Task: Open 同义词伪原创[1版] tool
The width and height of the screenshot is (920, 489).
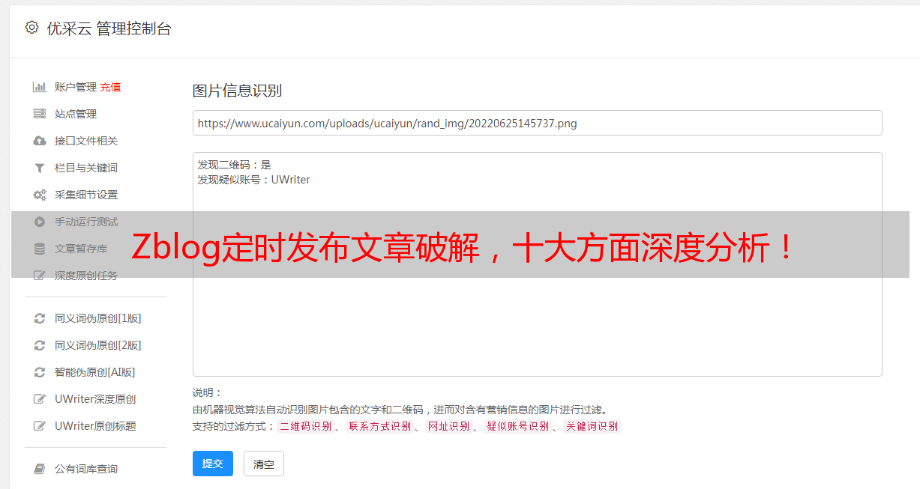Action: 98,318
